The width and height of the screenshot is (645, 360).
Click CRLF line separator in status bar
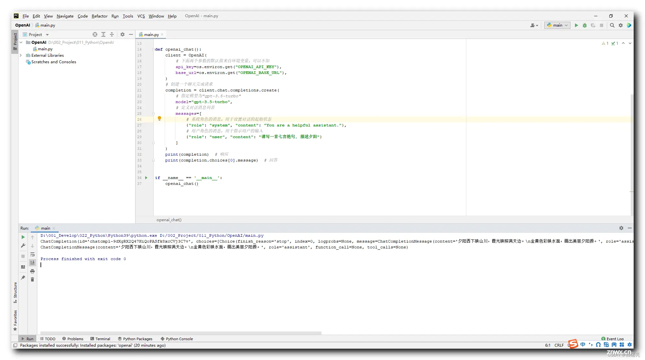(559, 345)
